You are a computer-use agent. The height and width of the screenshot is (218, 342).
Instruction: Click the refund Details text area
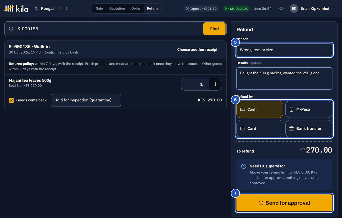click(284, 79)
